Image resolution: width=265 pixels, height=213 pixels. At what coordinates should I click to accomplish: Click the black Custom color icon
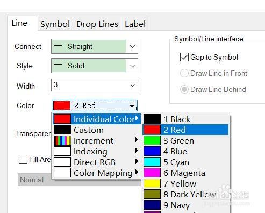point(62,130)
